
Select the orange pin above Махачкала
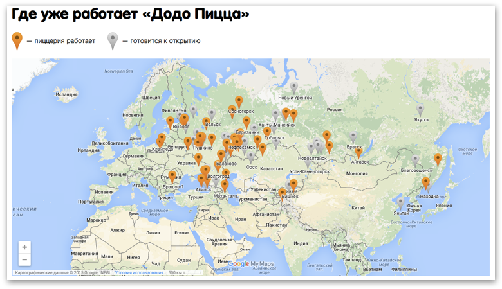pyautogui.click(x=225, y=186)
